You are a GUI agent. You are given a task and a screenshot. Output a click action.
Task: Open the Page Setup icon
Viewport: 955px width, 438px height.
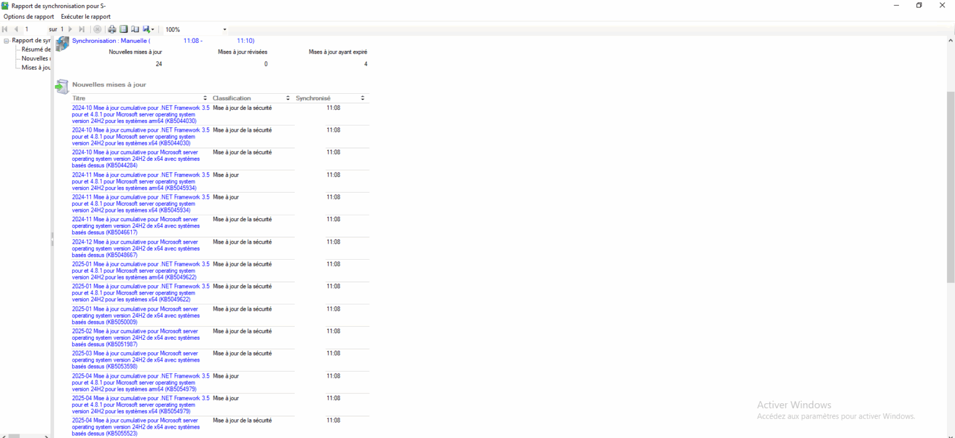point(135,29)
